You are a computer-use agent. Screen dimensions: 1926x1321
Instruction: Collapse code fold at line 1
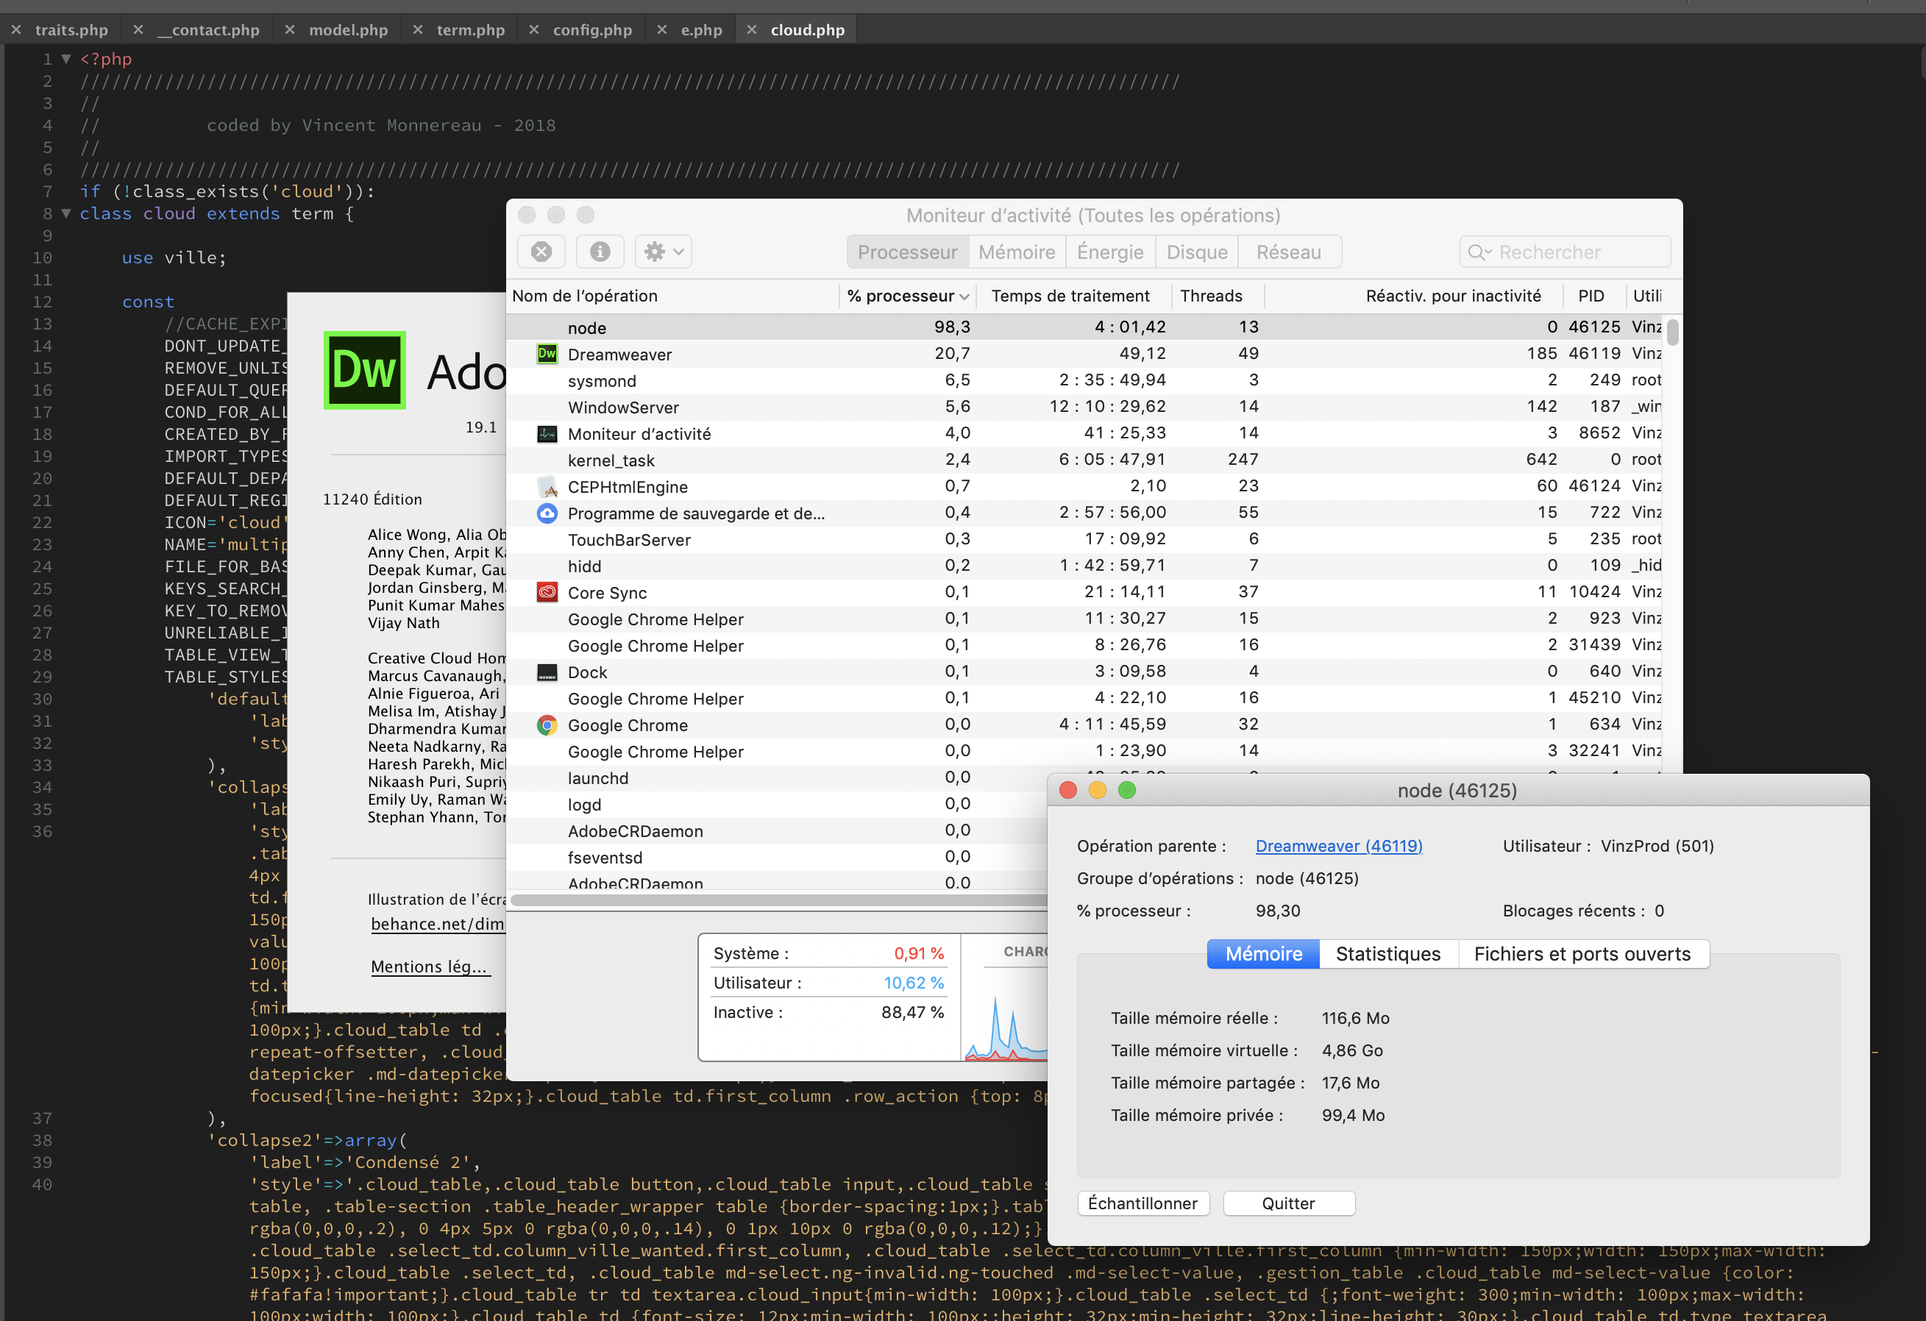click(x=66, y=59)
